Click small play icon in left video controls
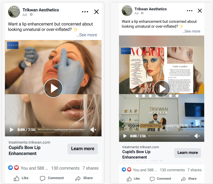The width and height of the screenshot is (213, 184). coord(12,130)
